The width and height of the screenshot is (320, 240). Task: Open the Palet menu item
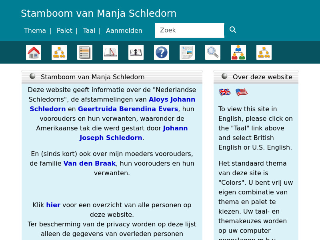64,30
